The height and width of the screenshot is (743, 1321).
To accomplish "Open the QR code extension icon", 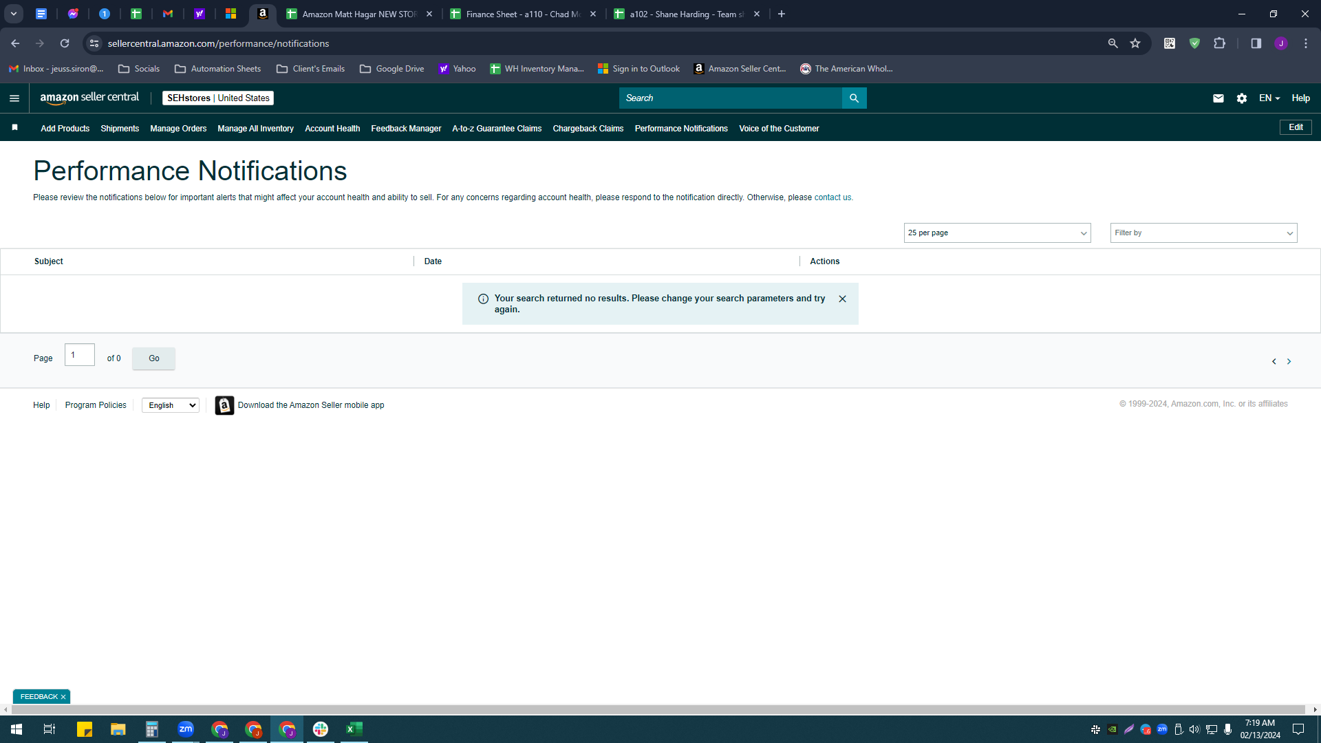I will (x=1169, y=43).
